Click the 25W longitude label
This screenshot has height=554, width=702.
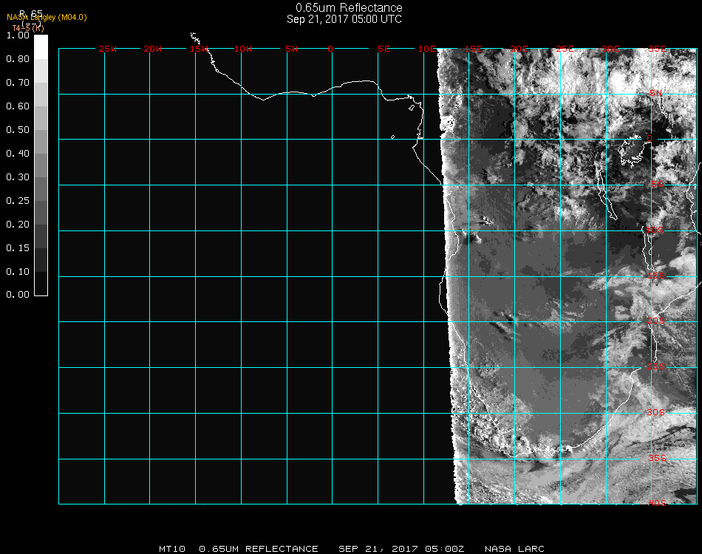108,49
